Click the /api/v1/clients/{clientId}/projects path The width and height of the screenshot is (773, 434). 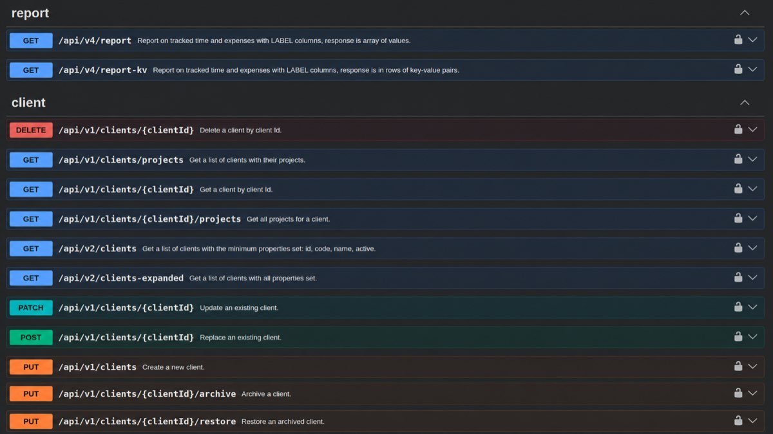click(x=149, y=219)
